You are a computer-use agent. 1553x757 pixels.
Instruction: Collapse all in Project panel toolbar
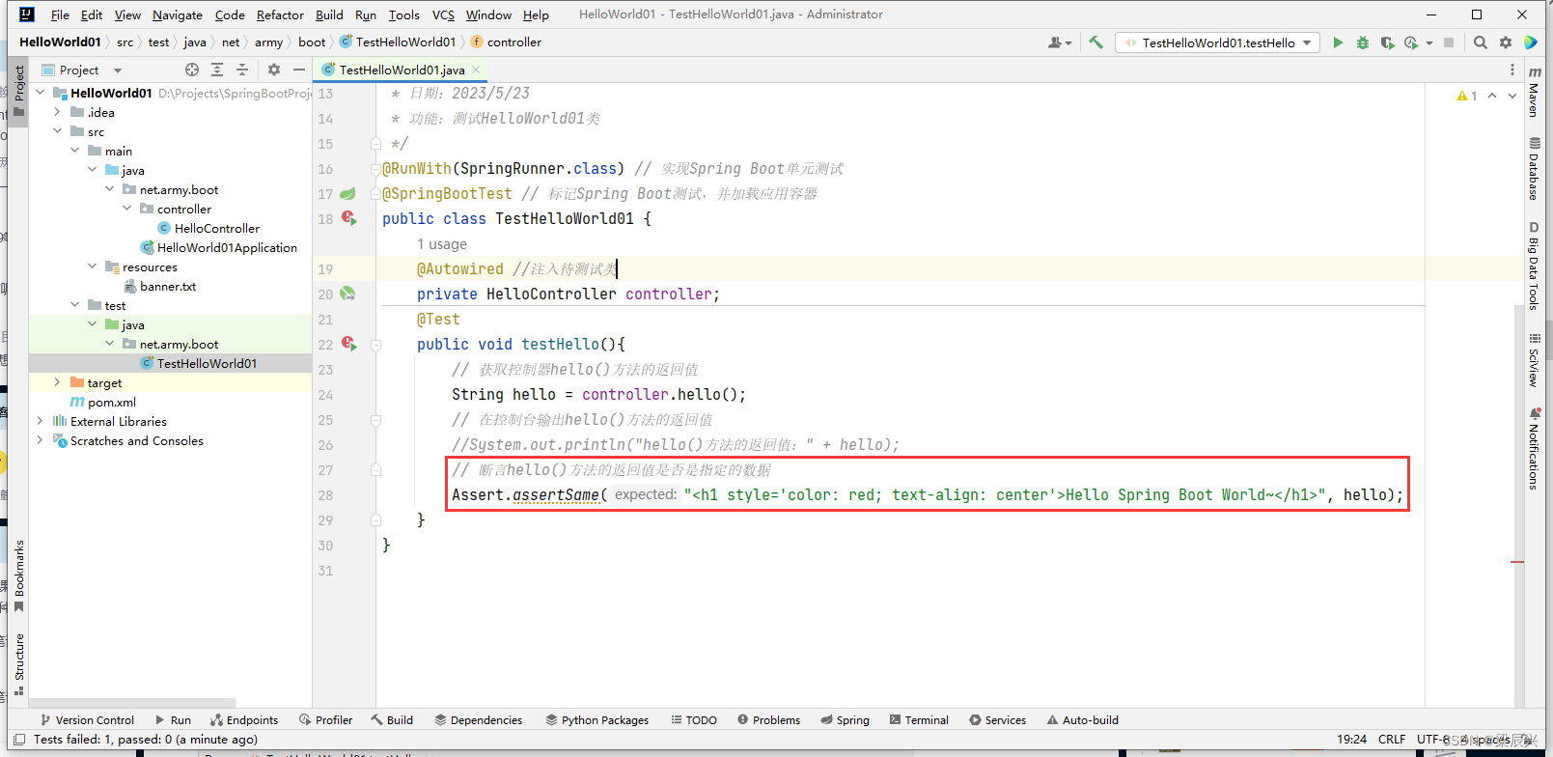242,70
